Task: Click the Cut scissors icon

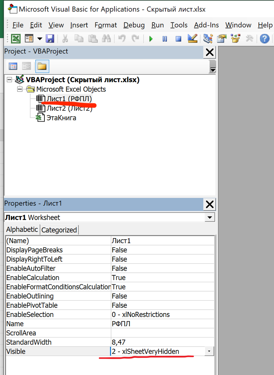Action: [x=65, y=39]
